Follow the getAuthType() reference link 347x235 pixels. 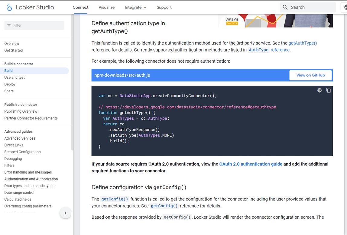point(303,43)
